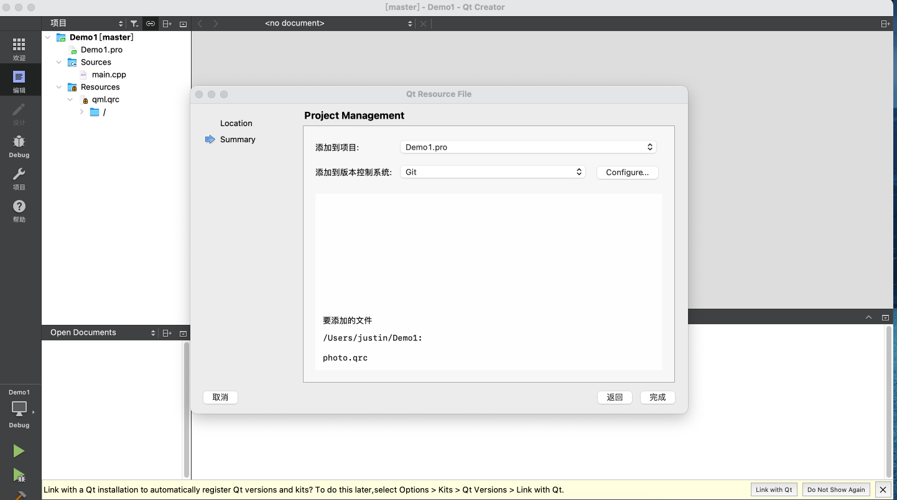Click the Configure... button
The width and height of the screenshot is (897, 500).
(x=628, y=173)
